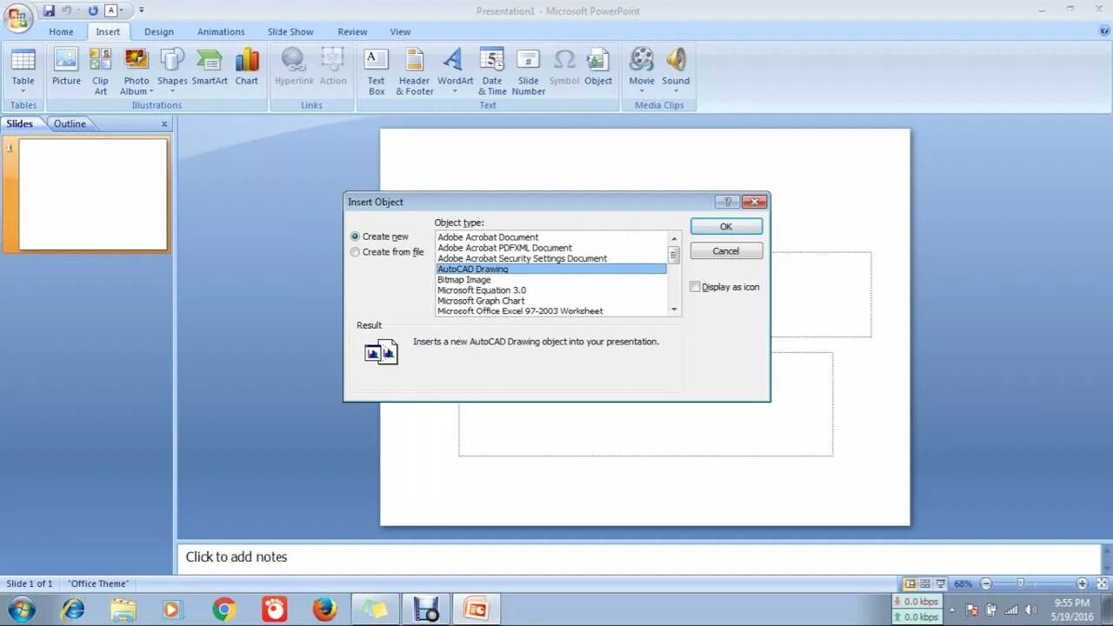Viewport: 1113px width, 626px height.
Task: Open the Animations ribbon tab
Action: [221, 31]
